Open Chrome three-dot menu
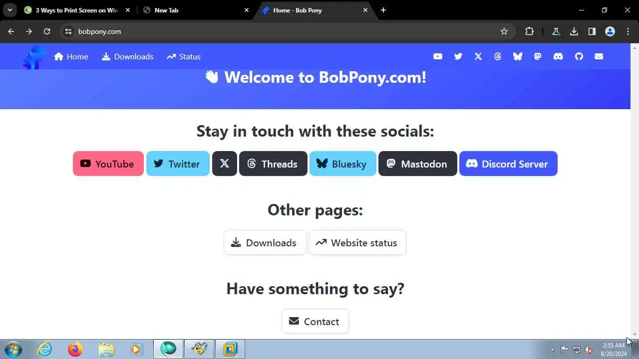This screenshot has width=639, height=359. click(x=628, y=31)
